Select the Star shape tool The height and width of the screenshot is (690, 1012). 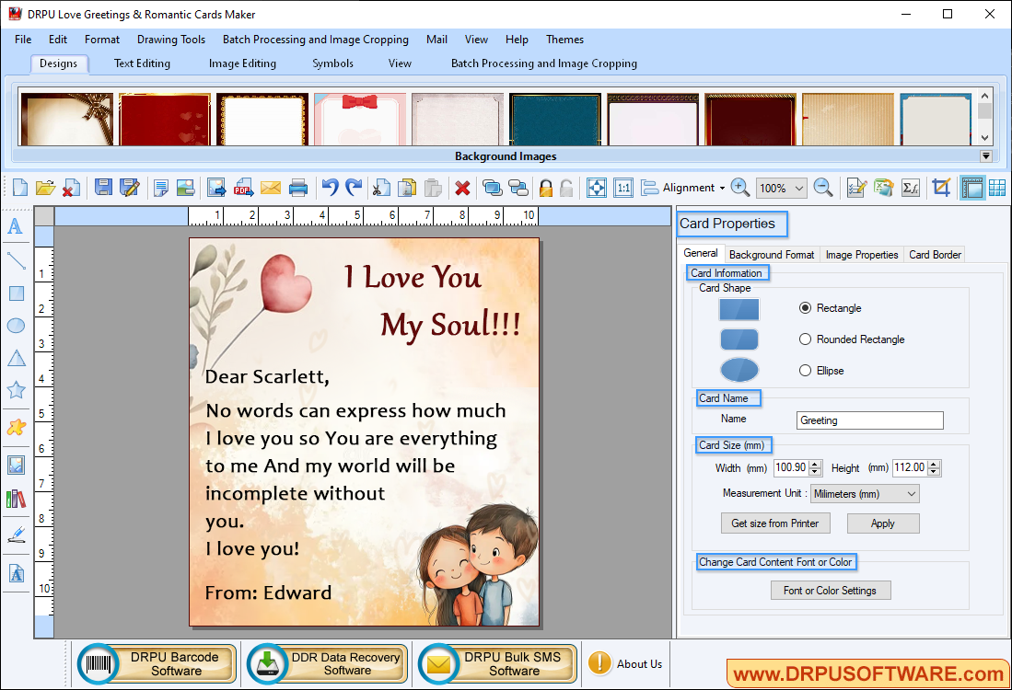click(x=14, y=390)
